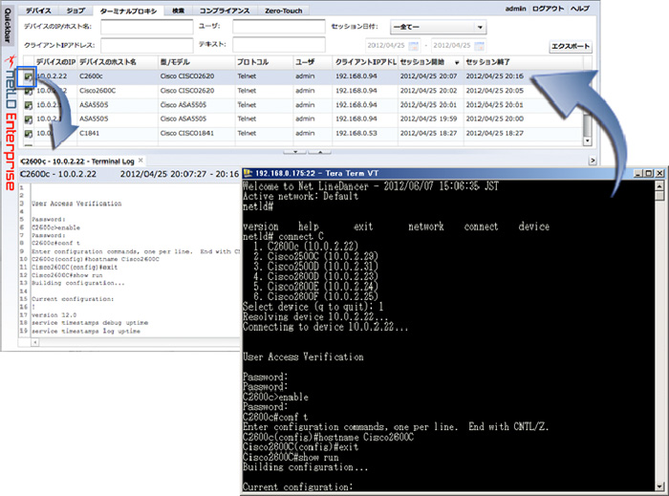Open calendar icon beside second session date field
The height and width of the screenshot is (496, 669).
pos(479,45)
